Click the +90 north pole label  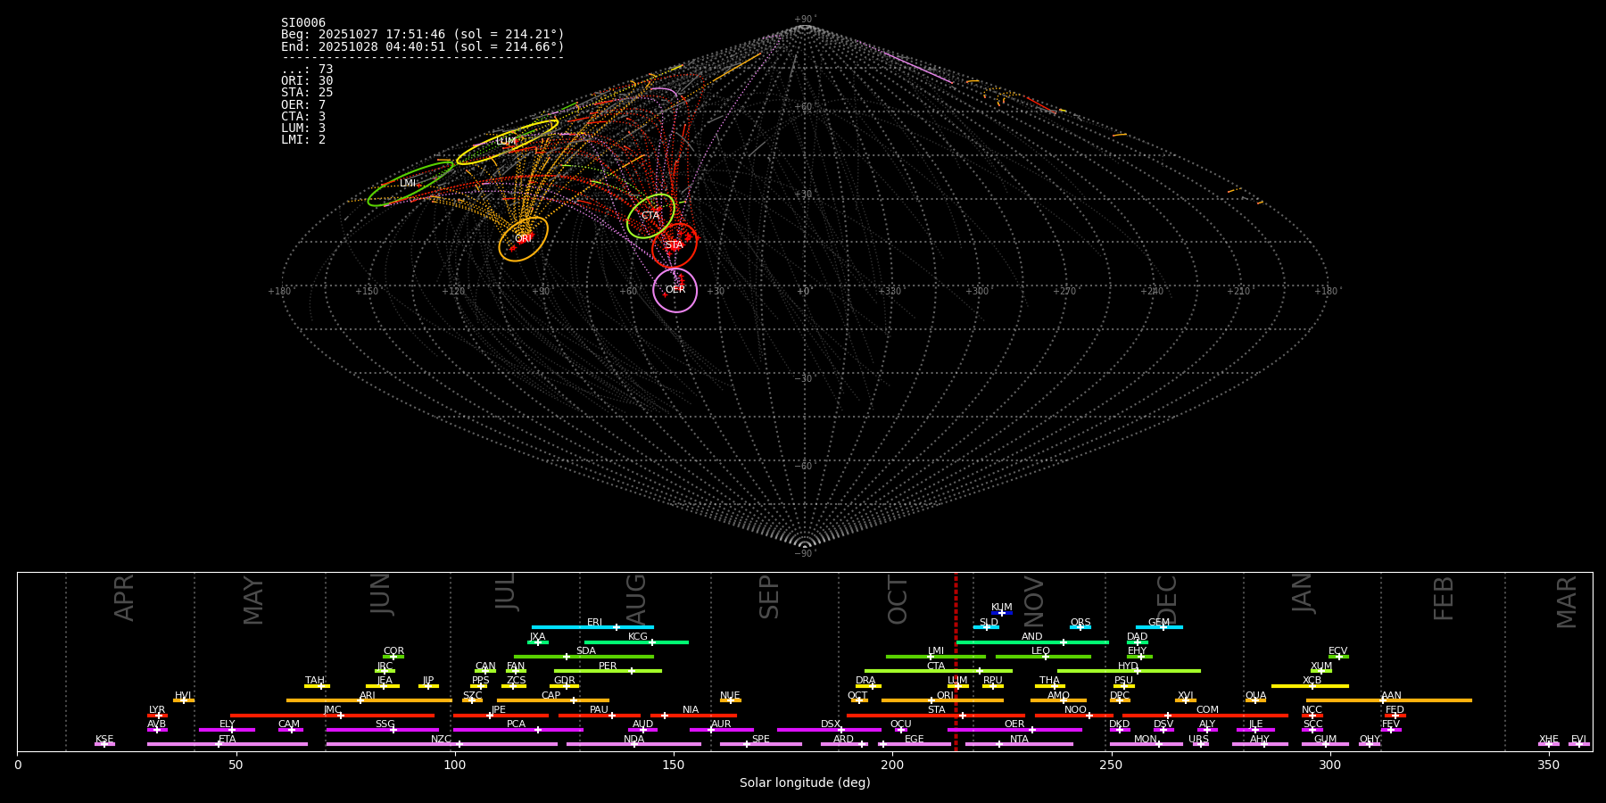[804, 20]
